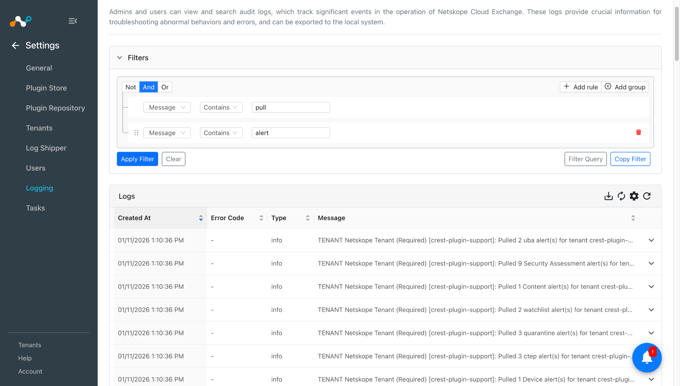Expand the Security Assessment alert log row
680x386 pixels.
(x=651, y=263)
